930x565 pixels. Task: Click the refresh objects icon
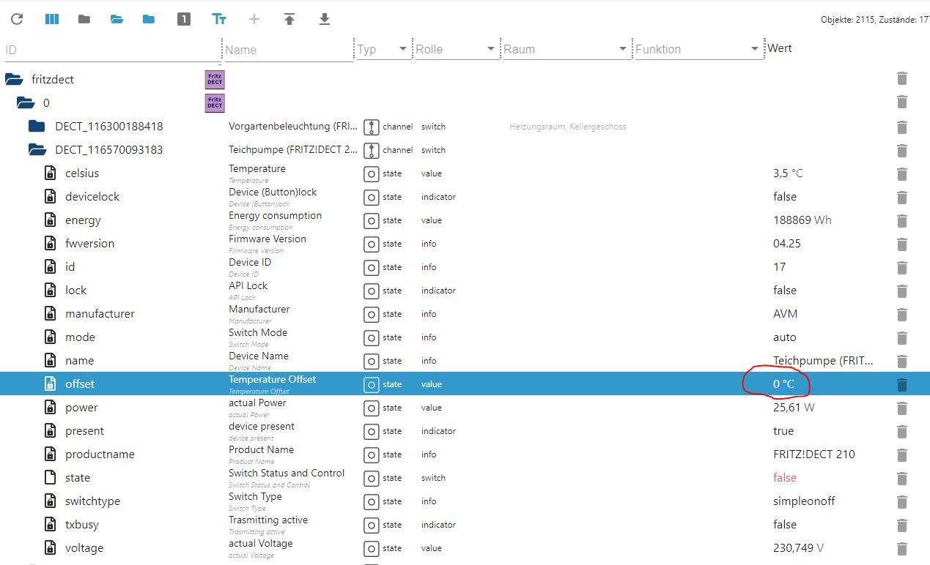(17, 19)
